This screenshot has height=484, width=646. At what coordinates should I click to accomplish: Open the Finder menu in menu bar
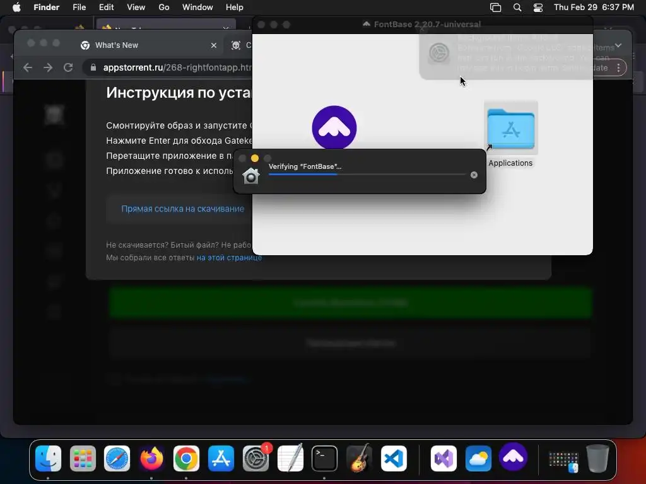click(x=47, y=8)
